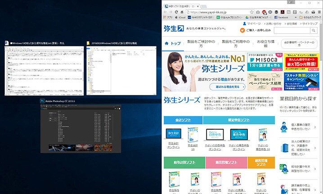This screenshot has height=194, width=323.
Task: Select the トップ navigation tab
Action: coord(173,44)
